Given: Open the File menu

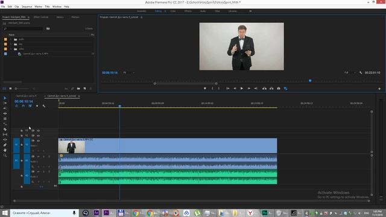Looking at the screenshot, I should click(3, 7).
